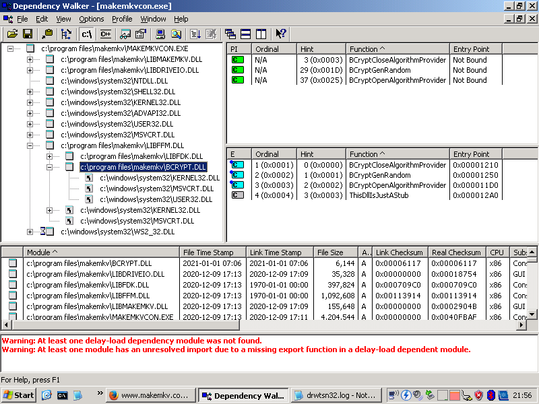Toggle Undecorate C++ functions button
The image size is (539, 404).
tap(105, 34)
